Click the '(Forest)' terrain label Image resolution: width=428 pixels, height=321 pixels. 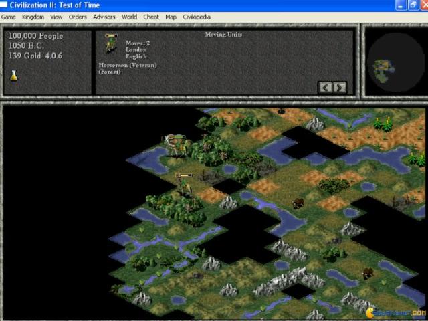click(110, 72)
